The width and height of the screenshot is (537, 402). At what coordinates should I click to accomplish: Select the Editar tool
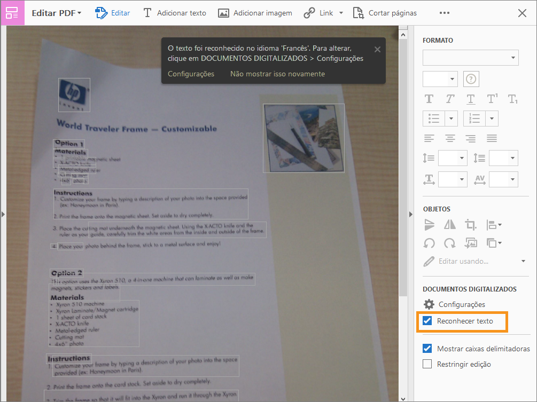point(112,13)
